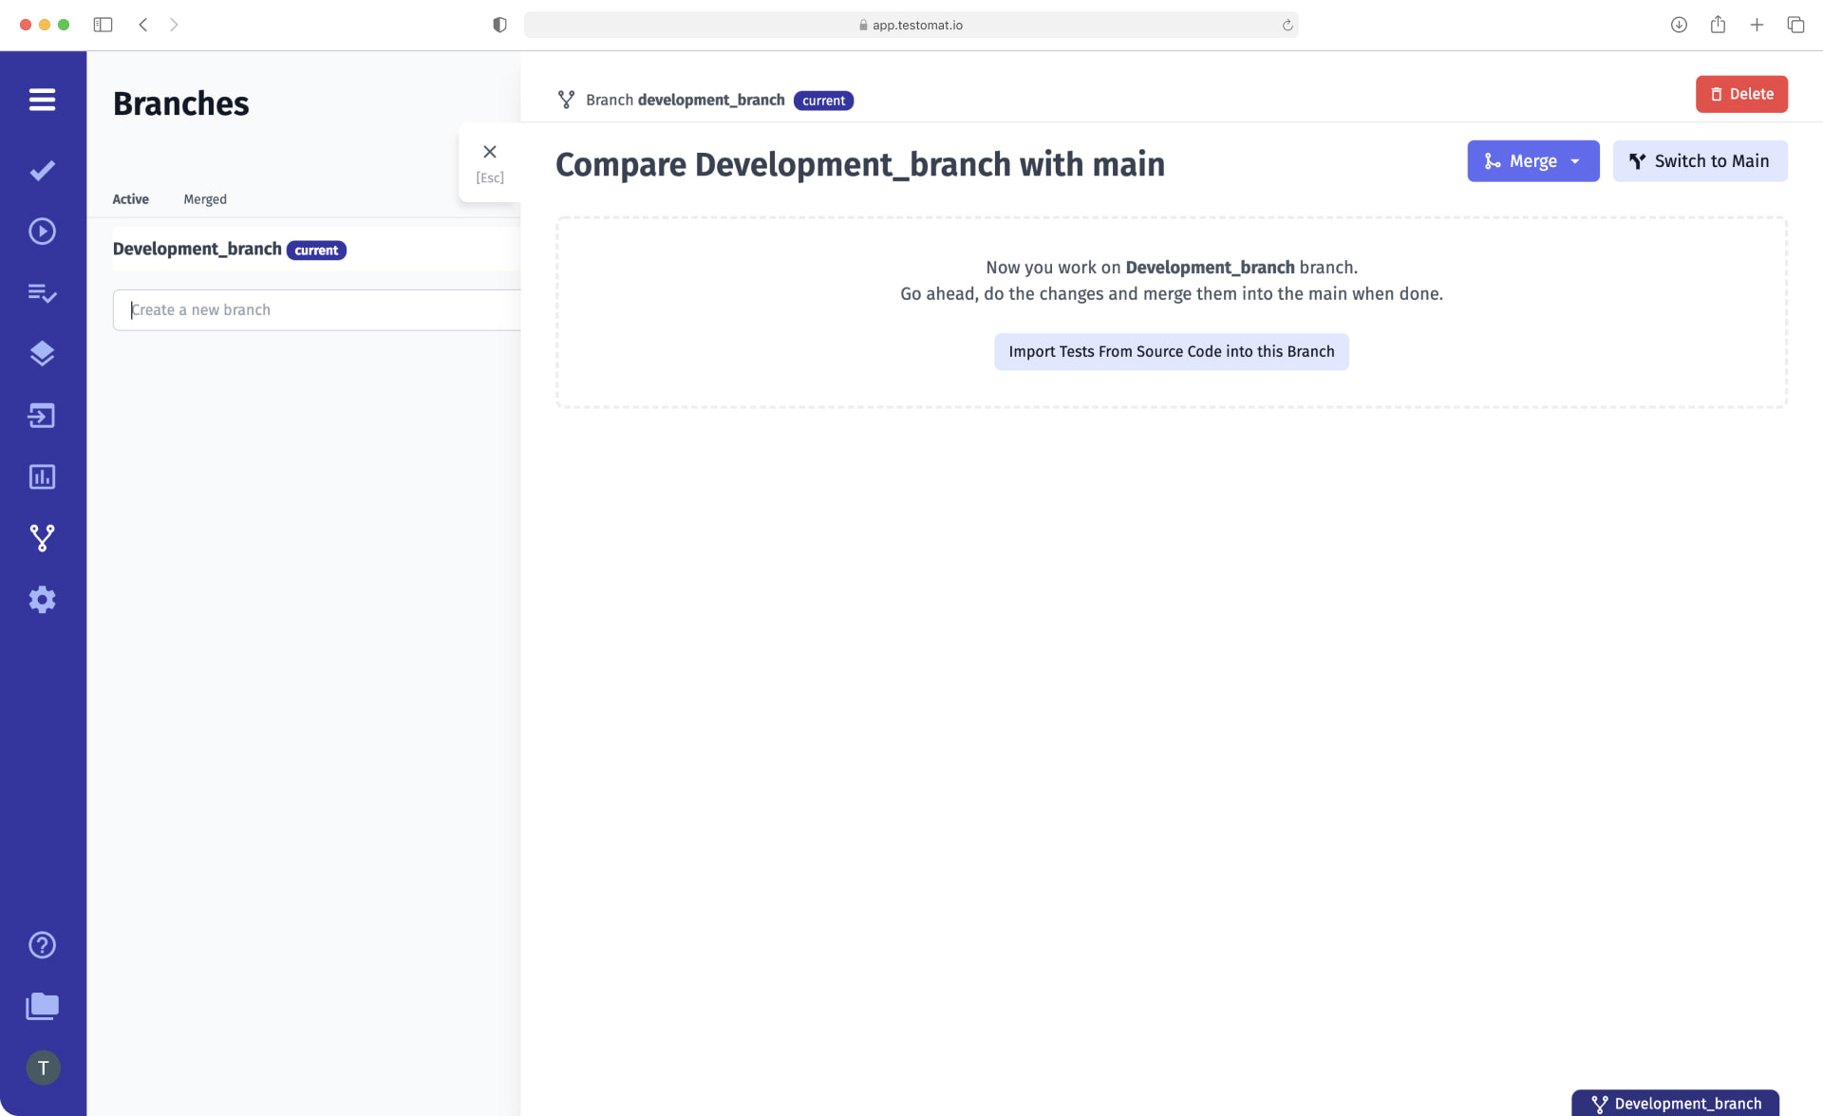The image size is (1823, 1116).
Task: Toggle the hamburger menu at top of sidebar
Action: (43, 99)
